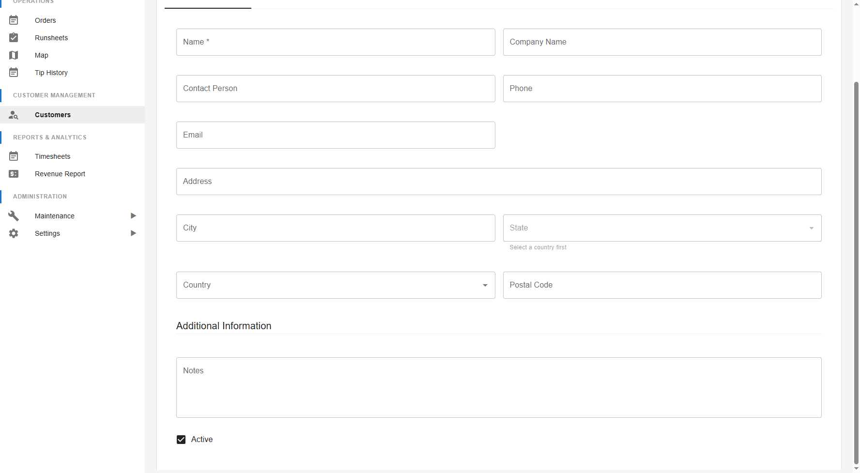This screenshot has width=860, height=473.
Task: Select the Customers people-search icon
Action: (x=13, y=115)
